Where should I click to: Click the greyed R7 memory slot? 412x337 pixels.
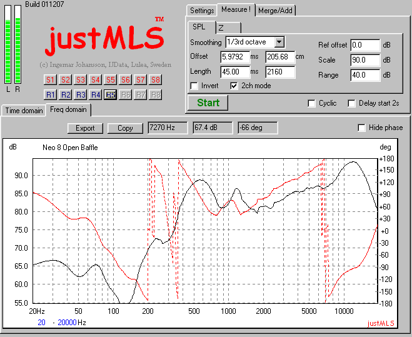pyautogui.click(x=140, y=94)
